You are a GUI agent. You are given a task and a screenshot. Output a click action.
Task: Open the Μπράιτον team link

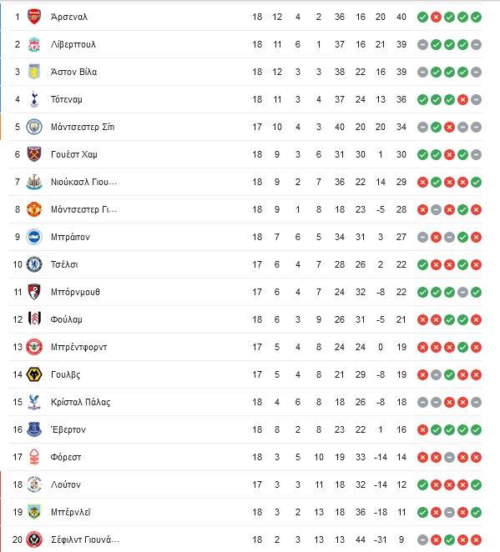click(70, 237)
